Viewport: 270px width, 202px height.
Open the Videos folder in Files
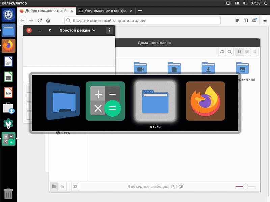coord(140,68)
